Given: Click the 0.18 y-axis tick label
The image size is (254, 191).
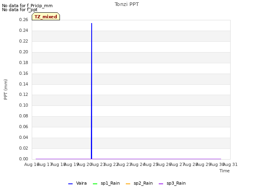Looking at the screenshot, I should point(23,62).
